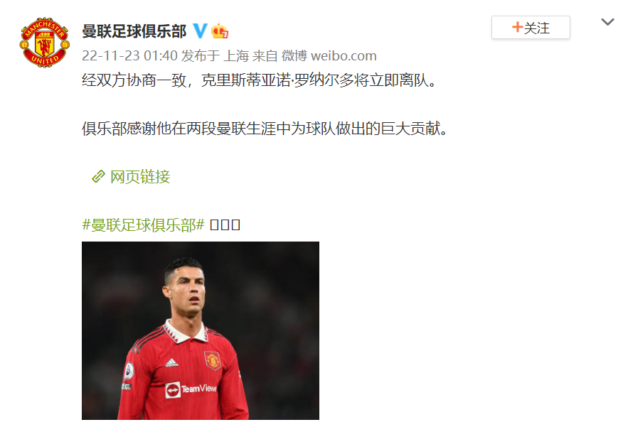The image size is (628, 427).
Task: Enlarge the Ronaldo photo thumbnail
Action: click(x=201, y=330)
